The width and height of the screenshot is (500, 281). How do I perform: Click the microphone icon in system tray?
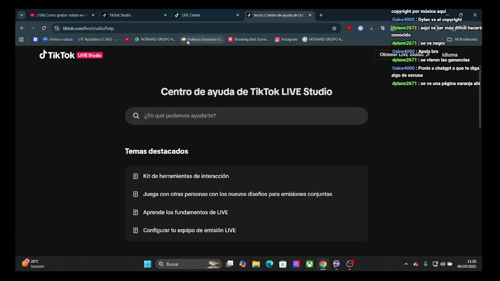[x=425, y=264]
